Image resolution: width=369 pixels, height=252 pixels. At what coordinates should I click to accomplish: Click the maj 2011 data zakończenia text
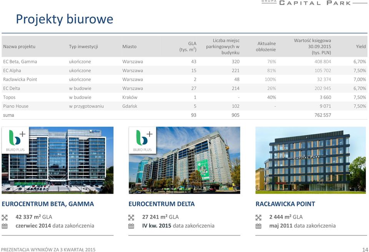tap(303, 226)
